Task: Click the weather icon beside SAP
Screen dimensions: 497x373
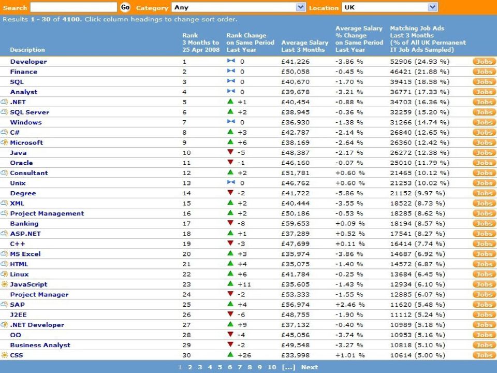Action: coord(5,305)
